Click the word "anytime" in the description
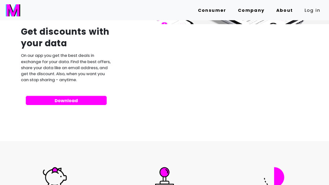 tap(68, 80)
